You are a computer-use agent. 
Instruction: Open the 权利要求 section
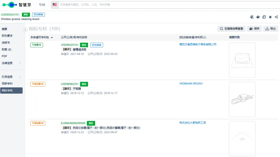pyautogui.click(x=7, y=36)
